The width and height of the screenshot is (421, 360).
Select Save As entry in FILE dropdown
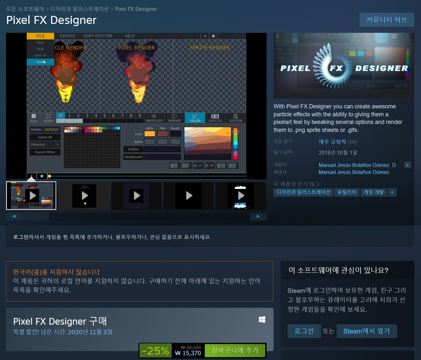point(40,55)
